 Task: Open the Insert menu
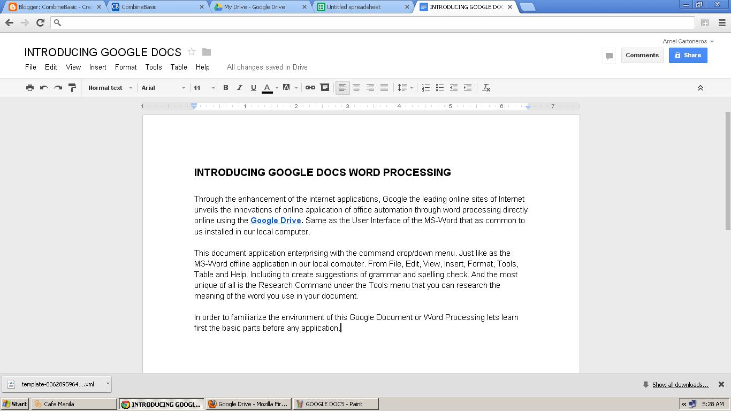click(x=98, y=67)
